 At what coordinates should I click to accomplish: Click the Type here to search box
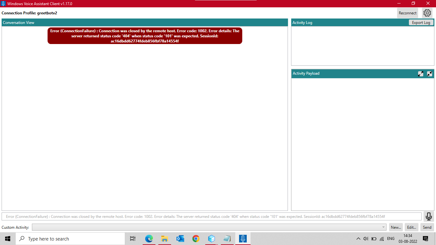(x=64, y=238)
